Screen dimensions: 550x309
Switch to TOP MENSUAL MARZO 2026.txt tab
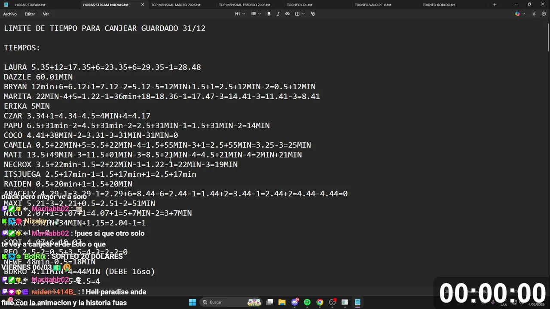click(176, 5)
